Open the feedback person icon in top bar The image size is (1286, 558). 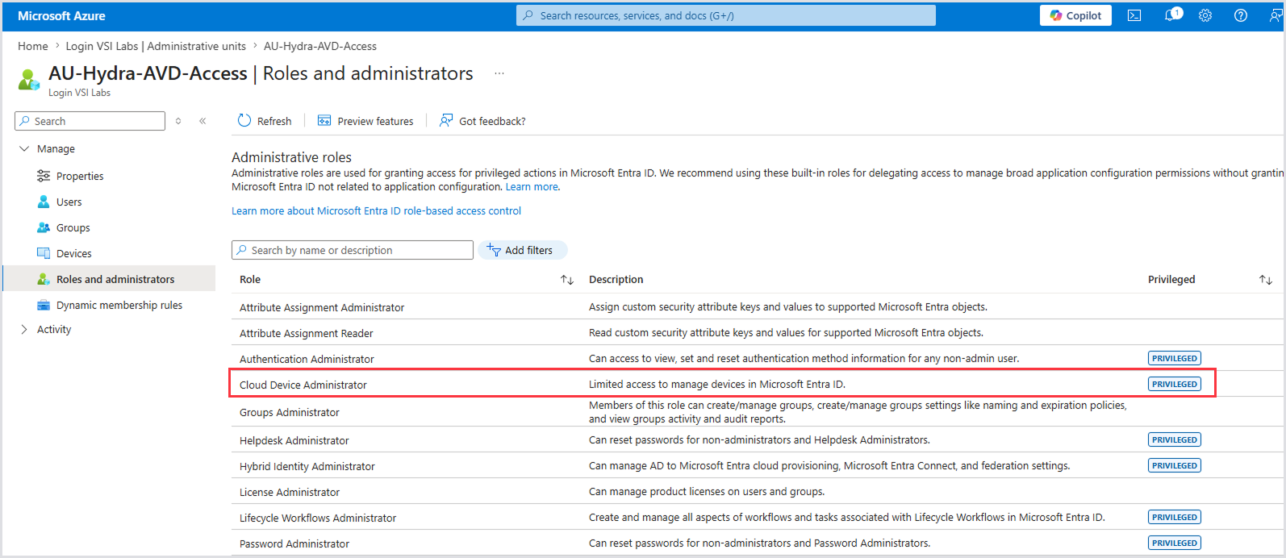1276,15
